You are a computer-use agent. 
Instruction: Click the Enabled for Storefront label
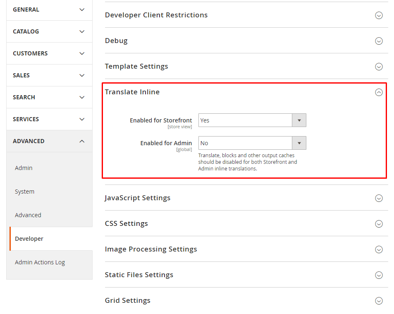click(161, 120)
